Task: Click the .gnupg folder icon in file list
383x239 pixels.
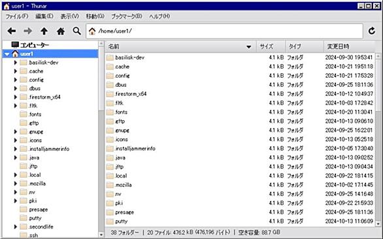Action: [110, 131]
